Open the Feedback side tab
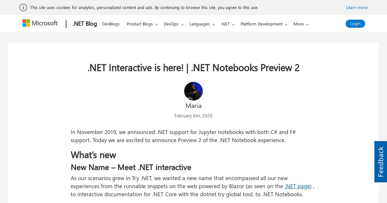Viewport: 387px width, 203px height. click(x=381, y=162)
